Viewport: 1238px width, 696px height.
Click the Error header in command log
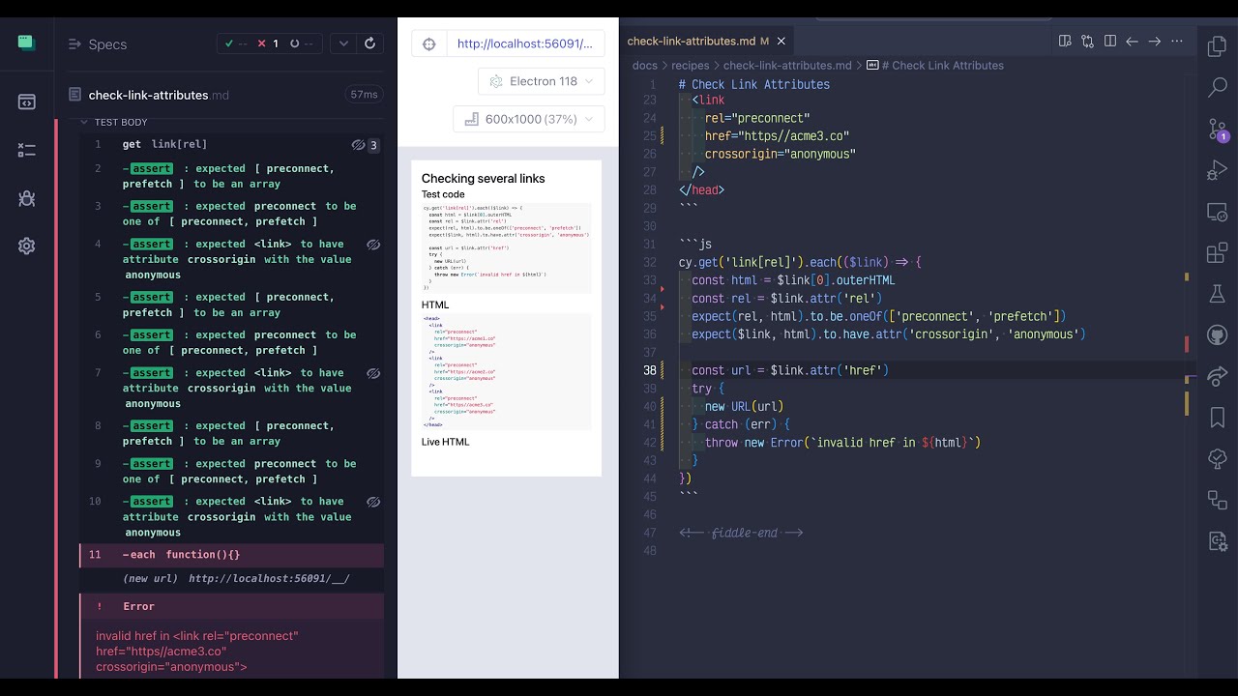pos(232,606)
